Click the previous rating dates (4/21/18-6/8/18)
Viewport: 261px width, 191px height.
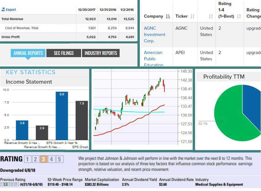[x=31, y=184]
